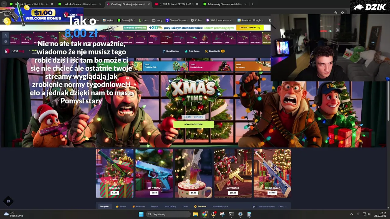
Task: Click the microphone tray icon
Action: [x=358, y=214]
